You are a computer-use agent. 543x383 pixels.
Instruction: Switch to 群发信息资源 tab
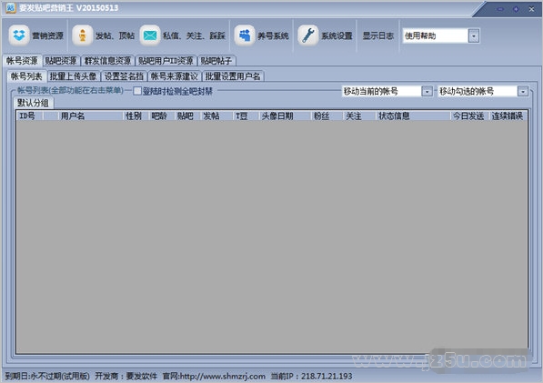(107, 61)
